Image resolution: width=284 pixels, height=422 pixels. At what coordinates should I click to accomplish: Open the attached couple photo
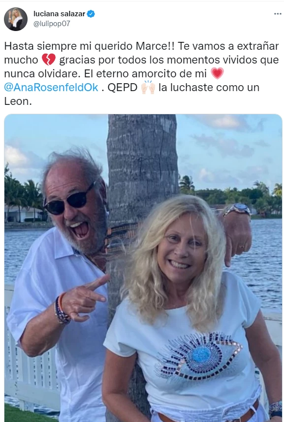tap(143, 268)
